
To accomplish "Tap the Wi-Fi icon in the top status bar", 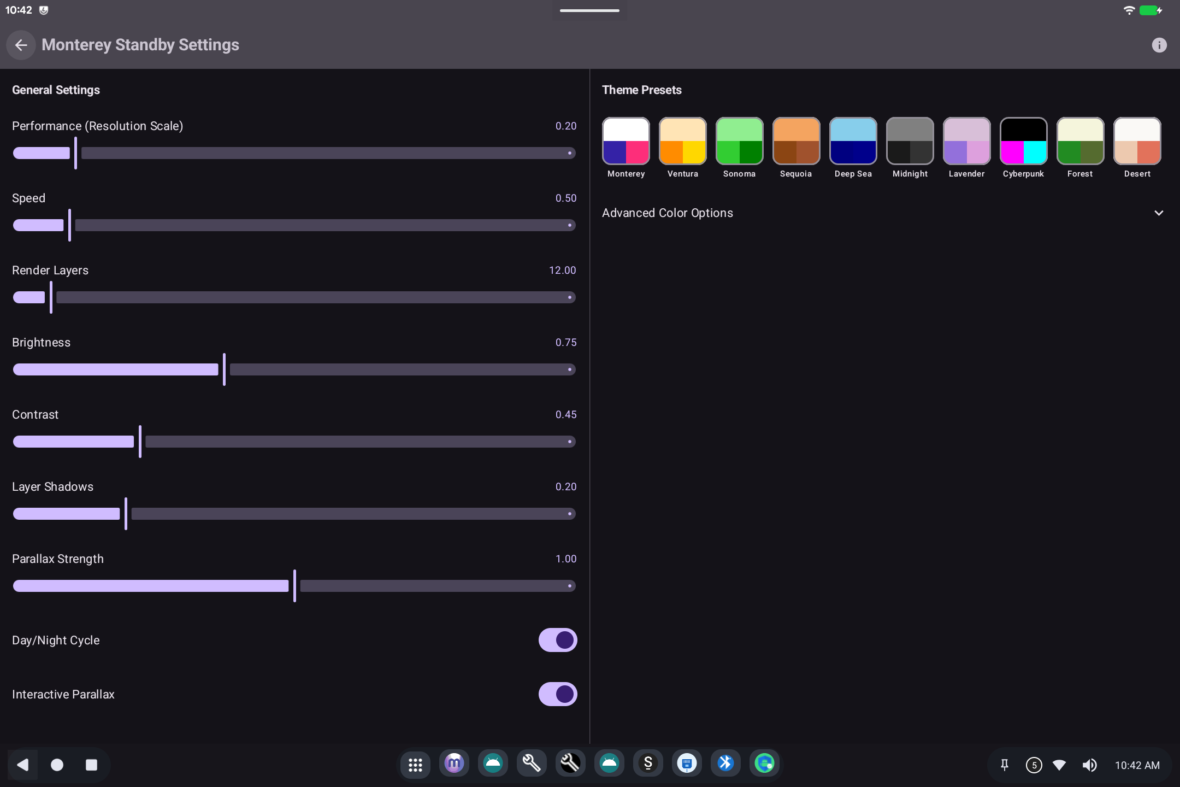I will coord(1129,10).
